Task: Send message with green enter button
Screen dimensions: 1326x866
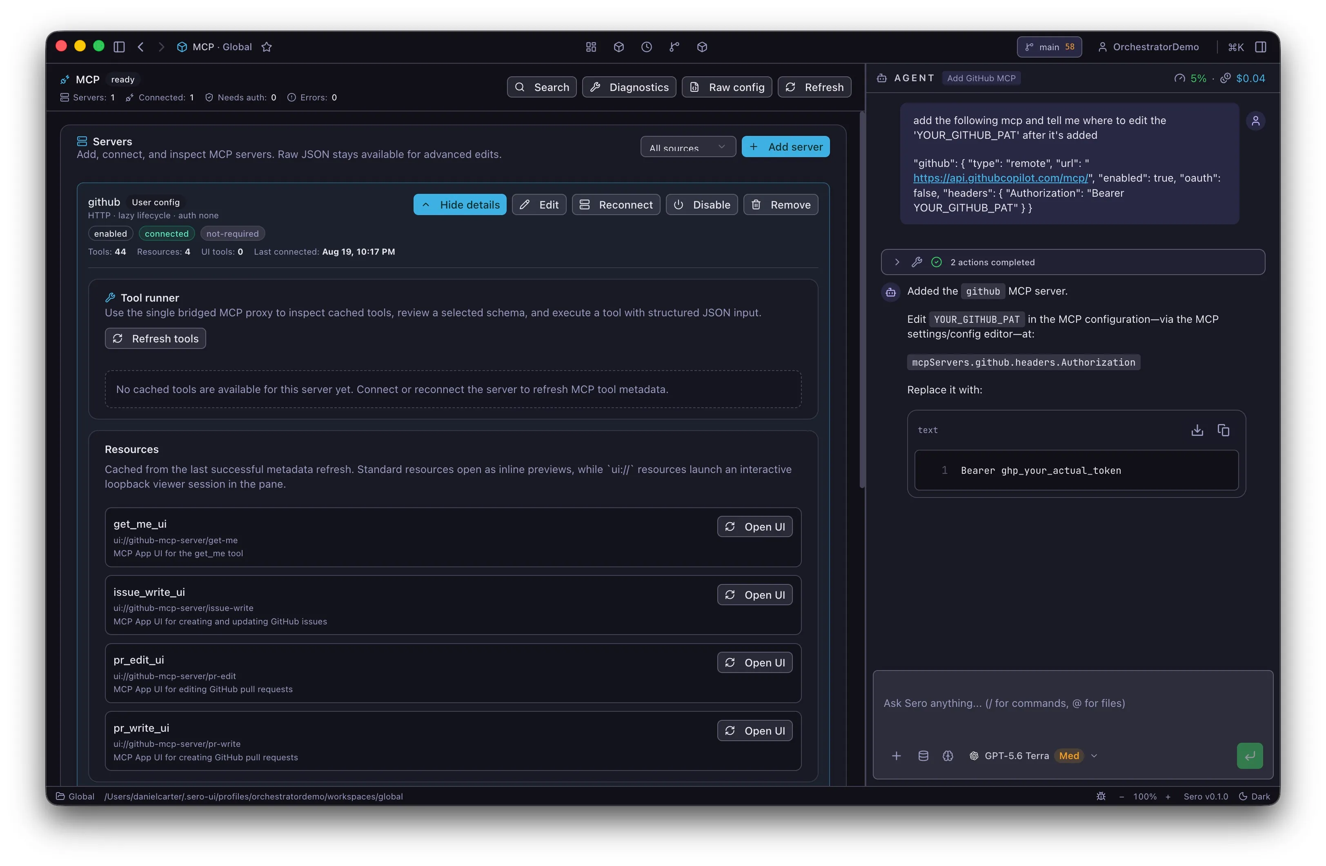Action: pos(1250,756)
